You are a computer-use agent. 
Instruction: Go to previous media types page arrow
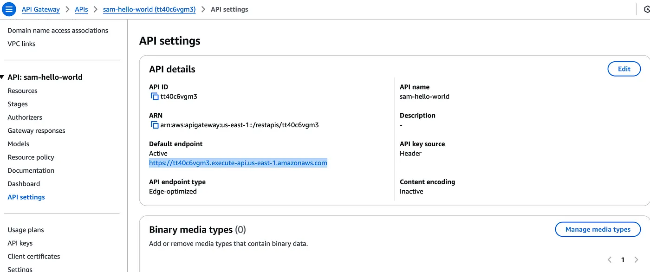click(610, 260)
